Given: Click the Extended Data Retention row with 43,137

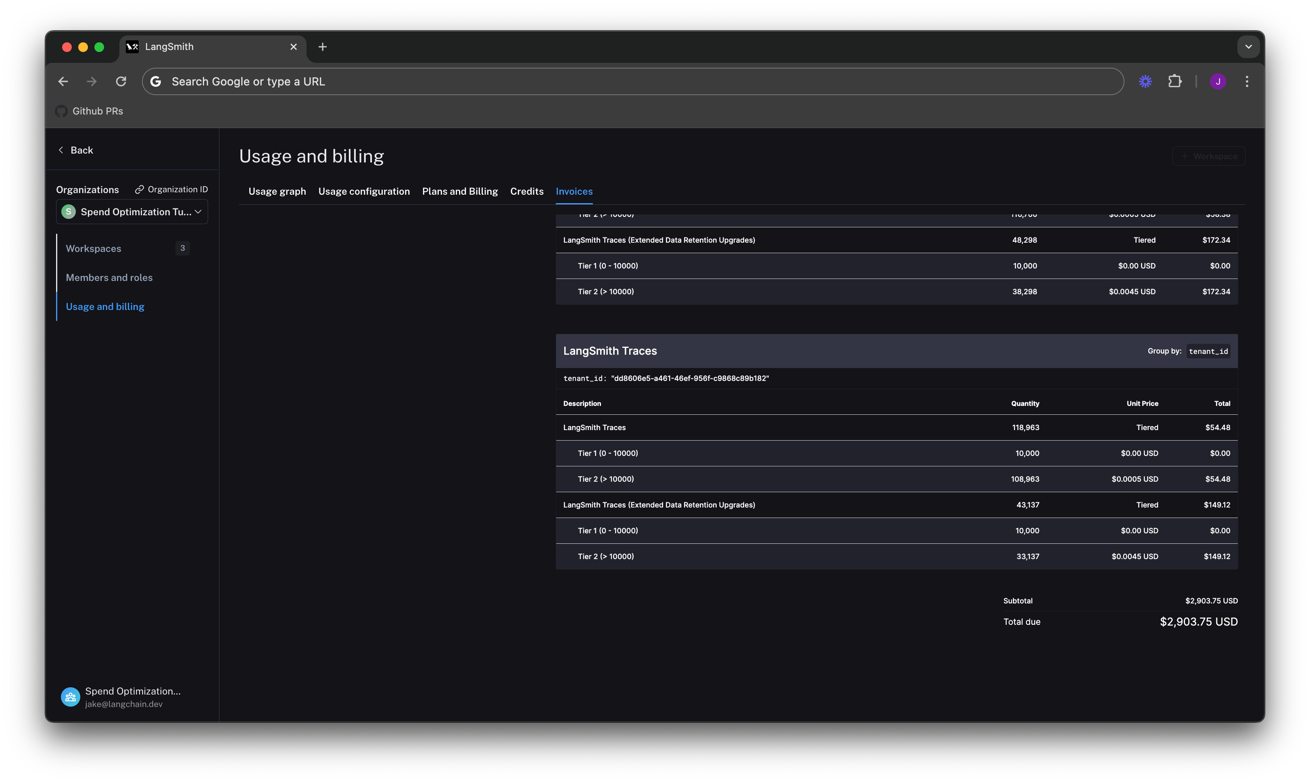Looking at the screenshot, I should 896,505.
